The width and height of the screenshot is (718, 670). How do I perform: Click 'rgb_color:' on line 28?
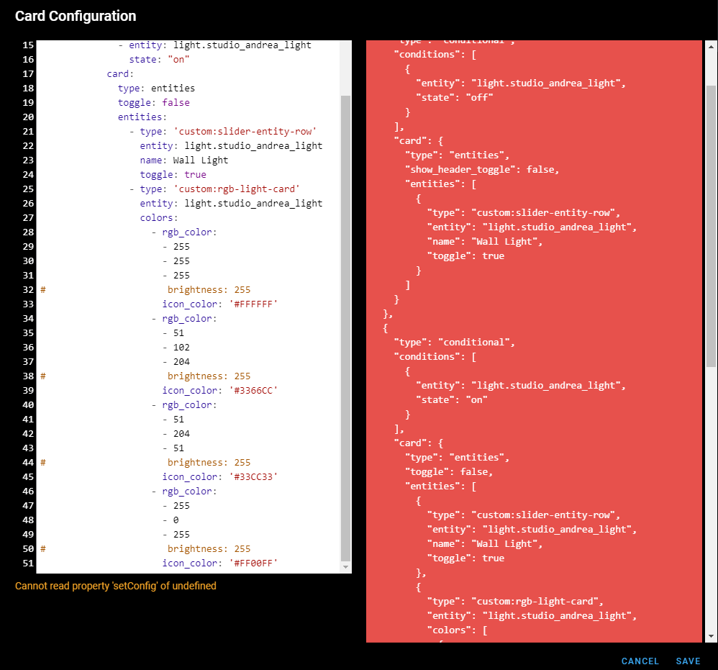[x=189, y=232]
